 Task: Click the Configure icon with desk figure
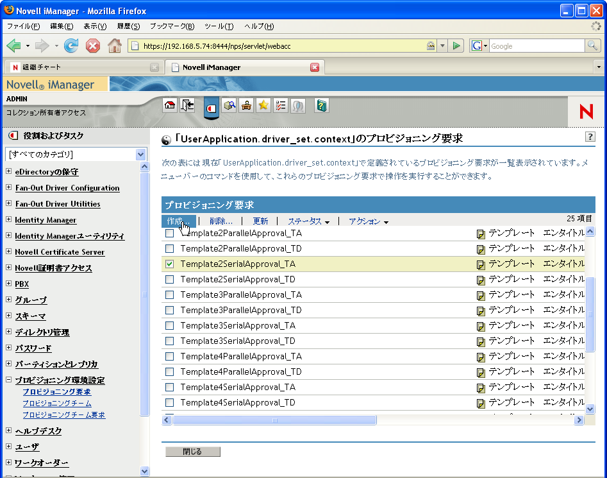pos(247,105)
